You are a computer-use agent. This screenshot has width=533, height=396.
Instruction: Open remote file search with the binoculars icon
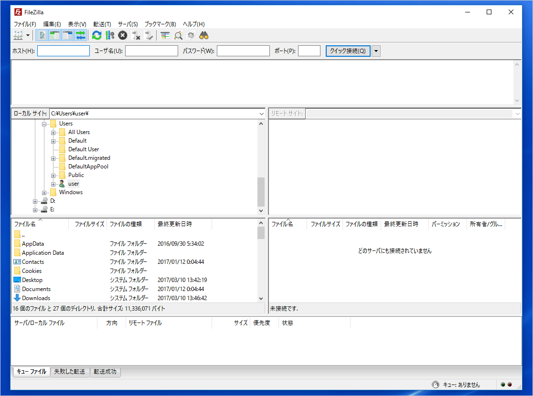[204, 35]
